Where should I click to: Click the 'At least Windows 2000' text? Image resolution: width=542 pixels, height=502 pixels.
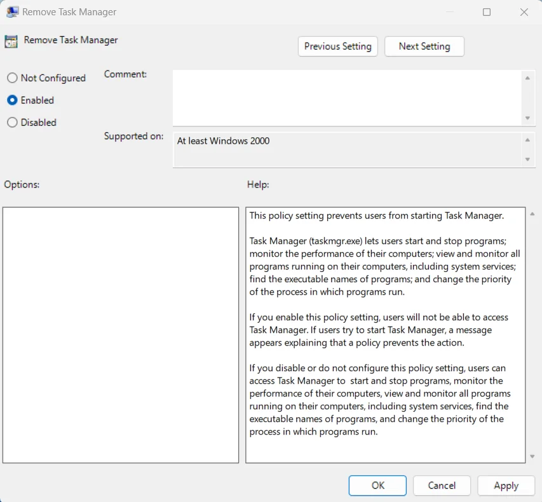pyautogui.click(x=223, y=141)
